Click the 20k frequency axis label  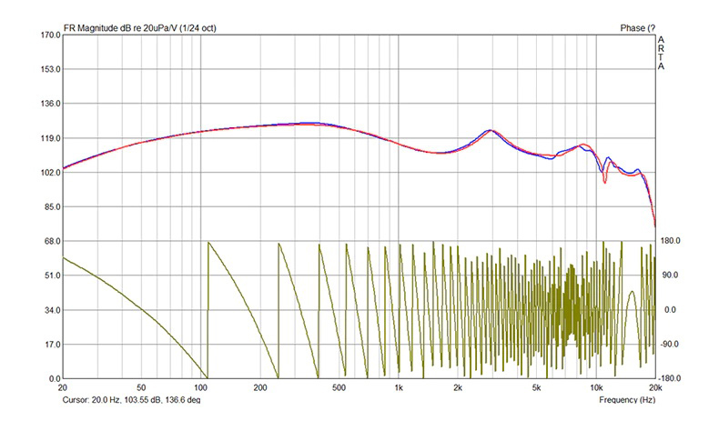(x=654, y=387)
